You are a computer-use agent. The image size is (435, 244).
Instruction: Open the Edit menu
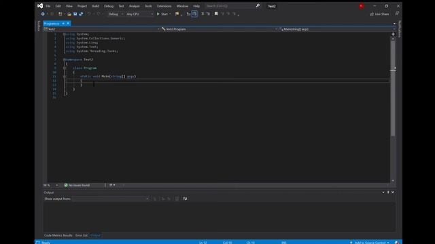point(58,6)
